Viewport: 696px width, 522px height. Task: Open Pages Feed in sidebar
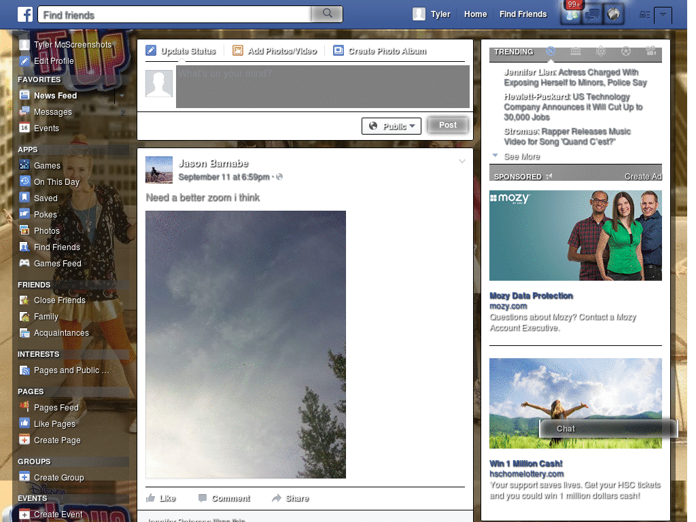coord(56,408)
